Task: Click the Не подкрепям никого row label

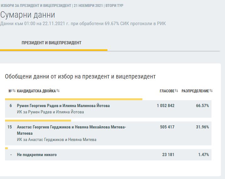Action: (x=37, y=155)
